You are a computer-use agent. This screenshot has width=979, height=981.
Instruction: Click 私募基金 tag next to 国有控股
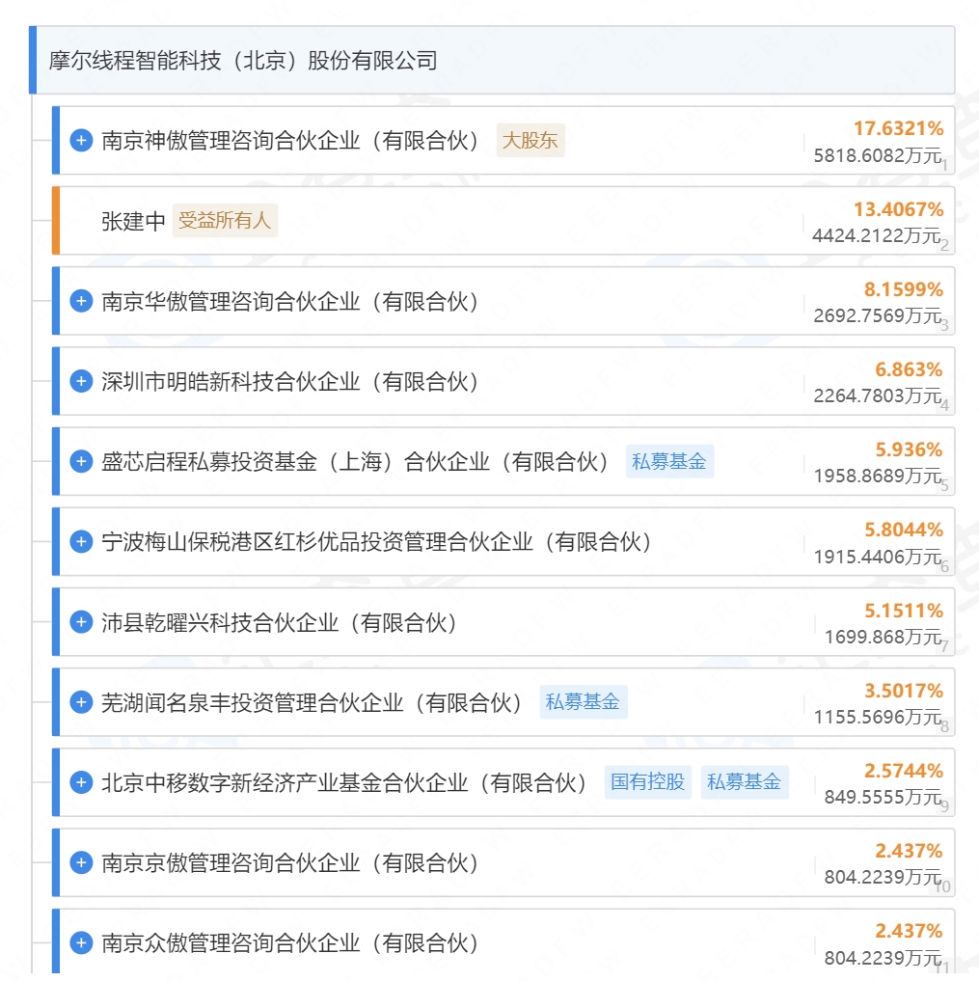coord(744,781)
